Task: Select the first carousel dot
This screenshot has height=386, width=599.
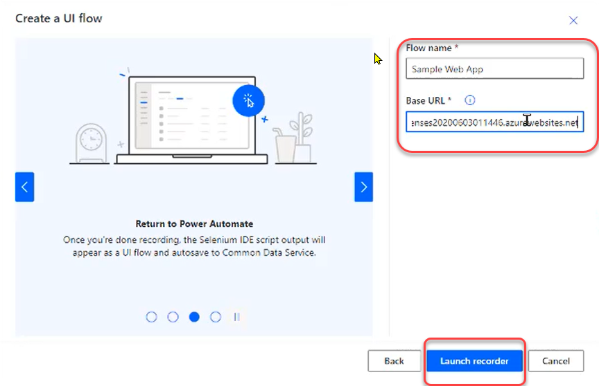Action: click(x=151, y=317)
